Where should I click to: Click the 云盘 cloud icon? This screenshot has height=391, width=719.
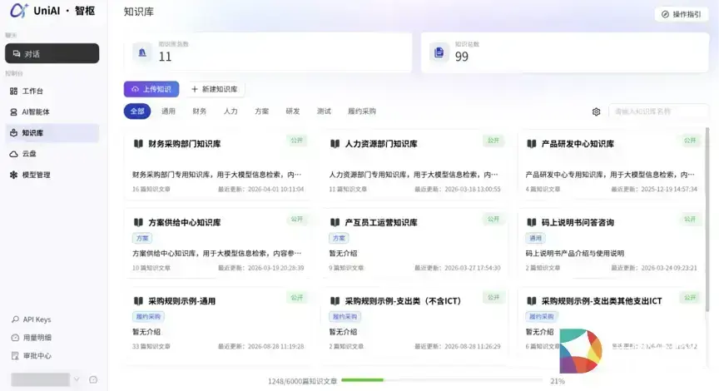click(x=14, y=154)
